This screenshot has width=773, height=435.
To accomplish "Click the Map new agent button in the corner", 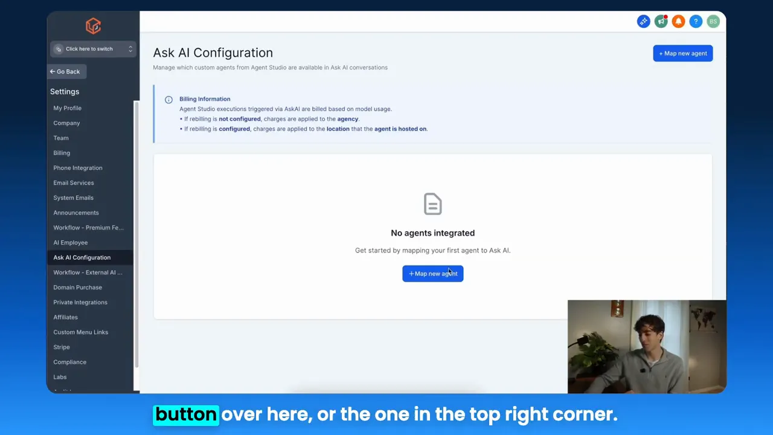I will (x=682, y=53).
